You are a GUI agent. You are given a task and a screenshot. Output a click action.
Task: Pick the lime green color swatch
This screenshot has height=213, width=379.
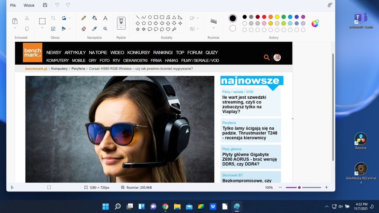pyautogui.click(x=284, y=23)
